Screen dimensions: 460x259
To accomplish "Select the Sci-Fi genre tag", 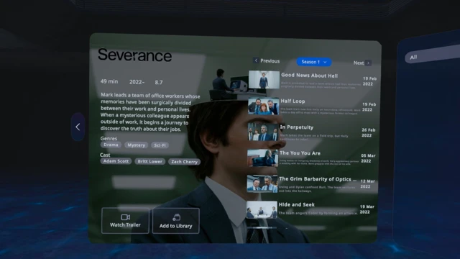I will (x=160, y=145).
